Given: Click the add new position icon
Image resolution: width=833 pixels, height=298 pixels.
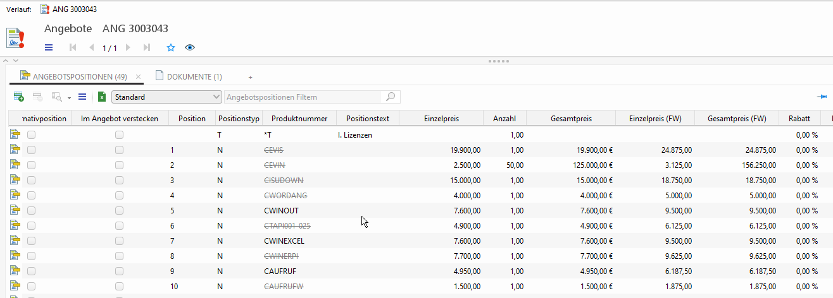Looking at the screenshot, I should click(19, 97).
